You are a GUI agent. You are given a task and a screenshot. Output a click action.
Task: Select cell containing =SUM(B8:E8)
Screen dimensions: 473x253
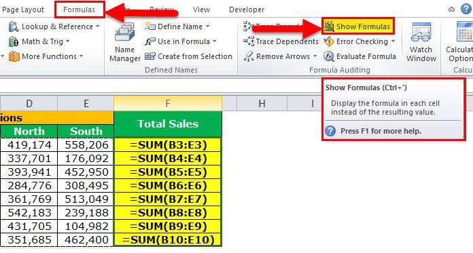tap(168, 212)
